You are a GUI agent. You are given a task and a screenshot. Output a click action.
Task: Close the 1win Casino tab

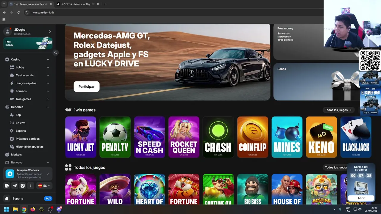click(x=51, y=4)
